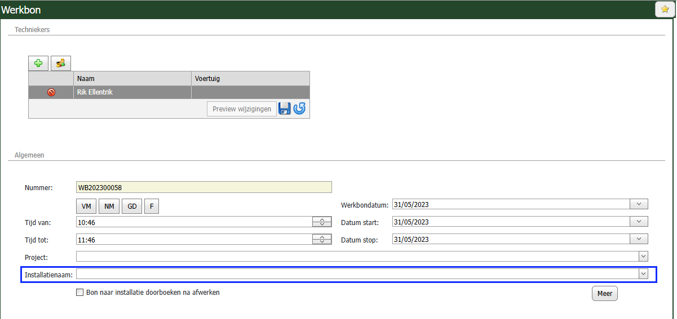
Task: Save technicians with the blue floppy icon
Action: tap(285, 109)
